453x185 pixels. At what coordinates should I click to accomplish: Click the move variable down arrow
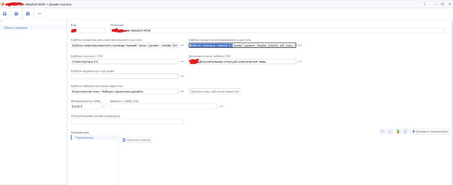[x=390, y=131]
